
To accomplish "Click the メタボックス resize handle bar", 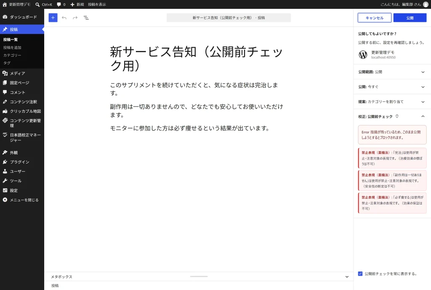I will point(199,276).
